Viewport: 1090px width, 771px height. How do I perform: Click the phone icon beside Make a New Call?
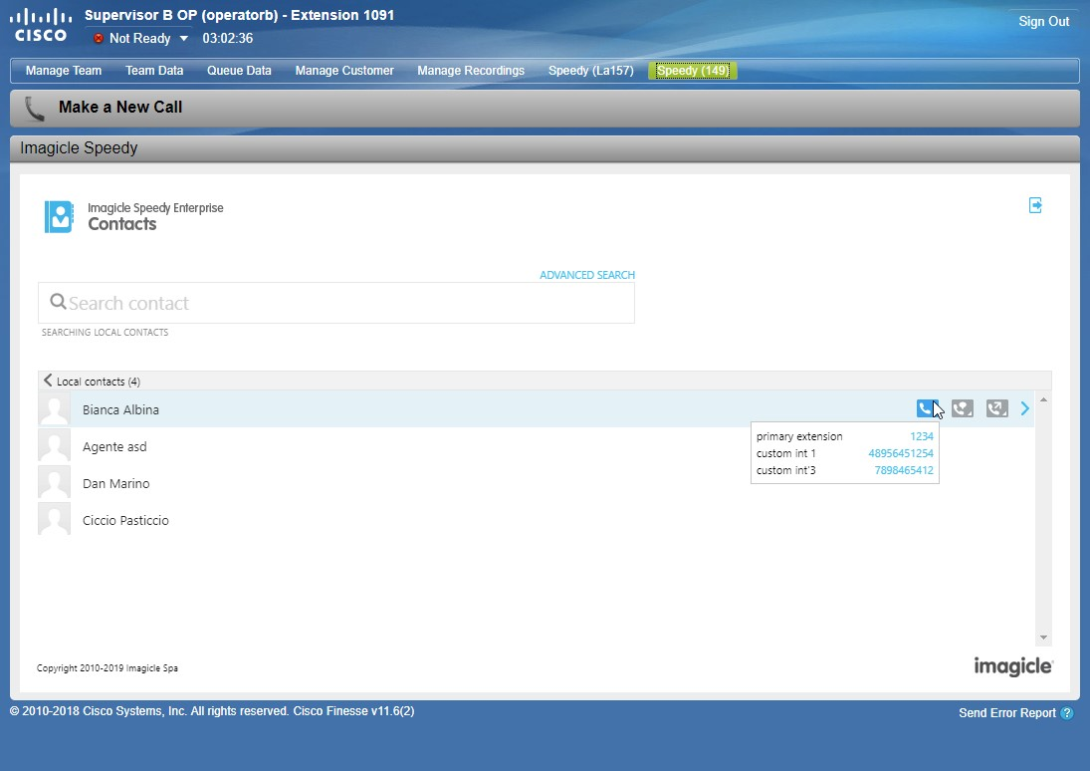click(x=35, y=108)
